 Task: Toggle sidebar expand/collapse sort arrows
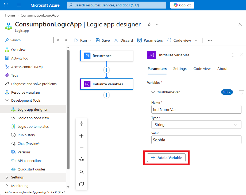58,40
